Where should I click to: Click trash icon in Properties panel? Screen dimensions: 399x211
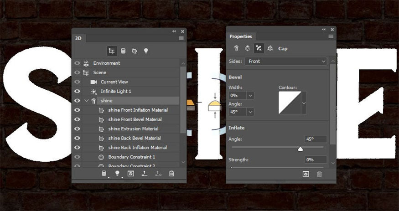pyautogui.click(x=319, y=174)
